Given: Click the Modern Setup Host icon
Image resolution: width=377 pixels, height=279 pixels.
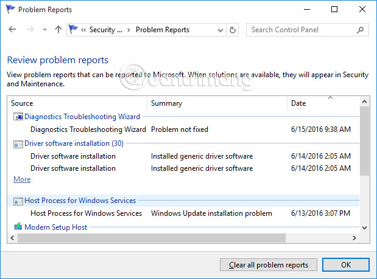Looking at the screenshot, I should pos(18,227).
